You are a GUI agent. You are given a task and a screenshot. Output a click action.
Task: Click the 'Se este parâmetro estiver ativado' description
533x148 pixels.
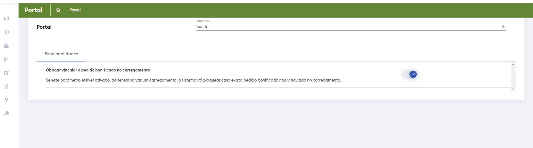click(193, 80)
